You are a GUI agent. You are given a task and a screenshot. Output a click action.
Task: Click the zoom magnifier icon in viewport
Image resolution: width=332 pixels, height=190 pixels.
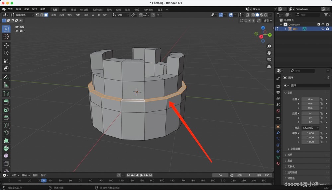[x=269, y=46]
